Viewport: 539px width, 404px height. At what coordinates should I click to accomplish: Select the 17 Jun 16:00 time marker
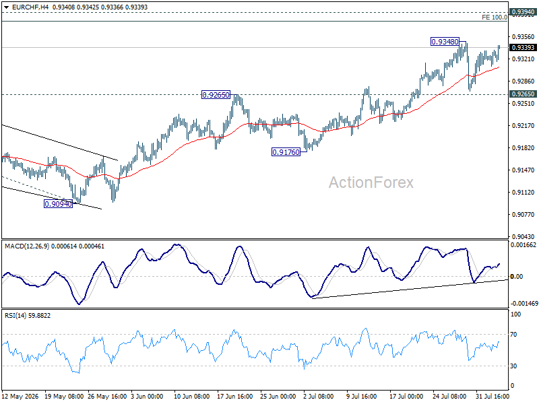point(235,397)
